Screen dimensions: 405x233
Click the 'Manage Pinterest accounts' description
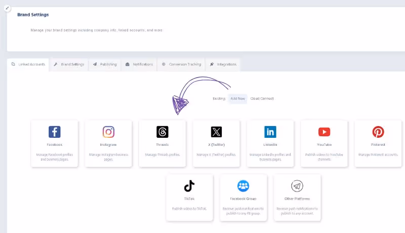tap(378, 154)
